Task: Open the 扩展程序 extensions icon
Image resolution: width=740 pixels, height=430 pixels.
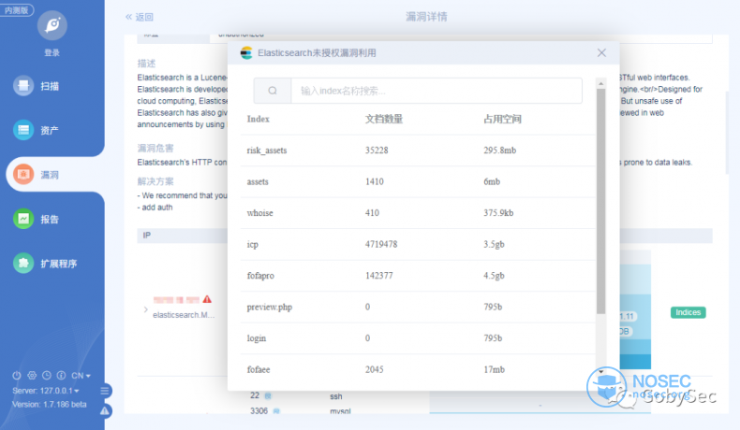Action: [23, 264]
